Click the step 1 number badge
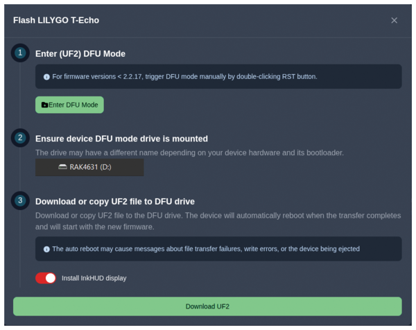This screenshot has height=330, width=416. click(21, 53)
